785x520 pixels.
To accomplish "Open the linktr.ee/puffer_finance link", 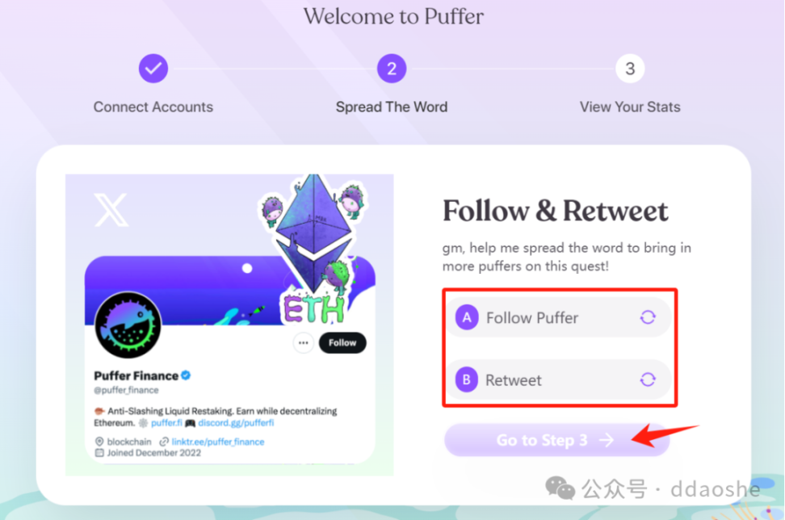I will point(218,442).
